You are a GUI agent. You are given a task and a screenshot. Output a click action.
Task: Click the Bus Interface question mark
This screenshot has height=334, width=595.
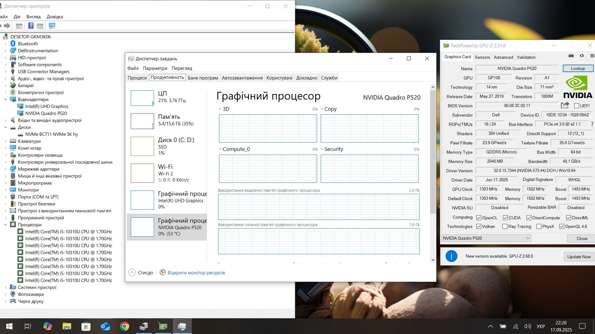click(592, 124)
